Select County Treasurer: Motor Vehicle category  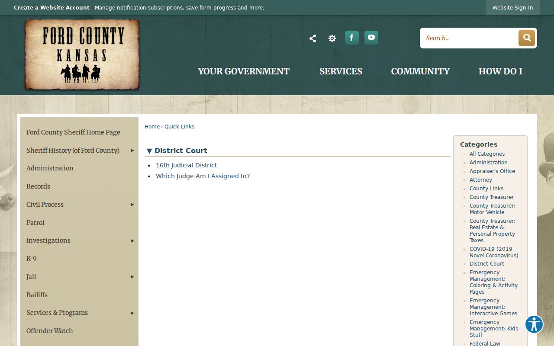(x=493, y=209)
